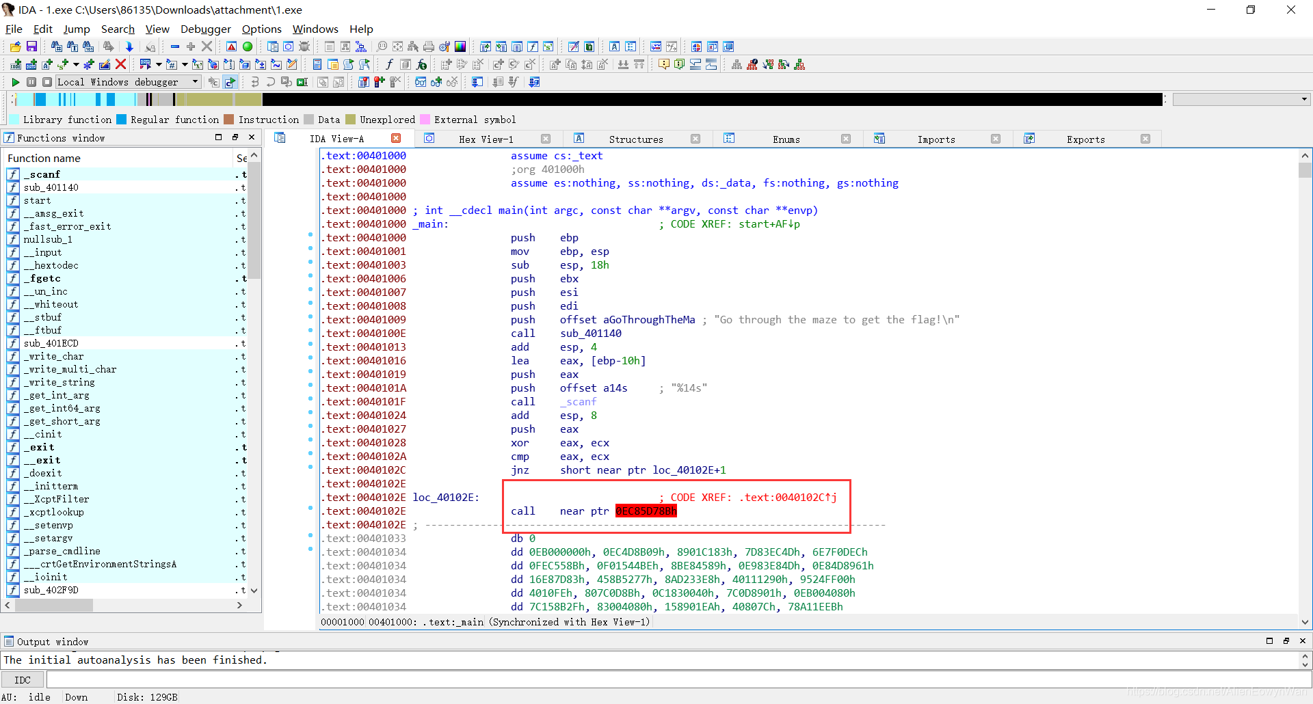Open the Windows menu
Screen dimensions: 1313x704
point(315,29)
